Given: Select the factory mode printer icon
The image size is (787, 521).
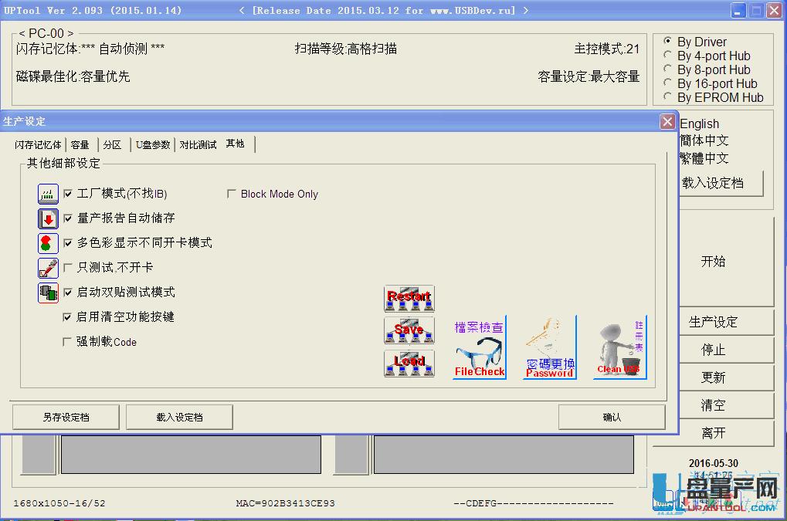Looking at the screenshot, I should tap(47, 194).
